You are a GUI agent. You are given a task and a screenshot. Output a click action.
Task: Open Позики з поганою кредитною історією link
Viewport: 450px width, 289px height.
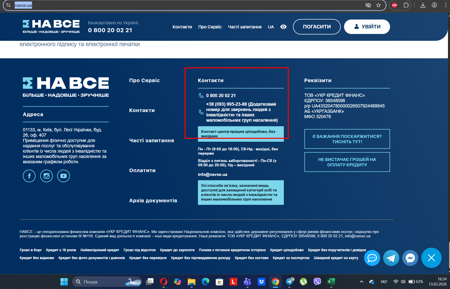[232, 250]
